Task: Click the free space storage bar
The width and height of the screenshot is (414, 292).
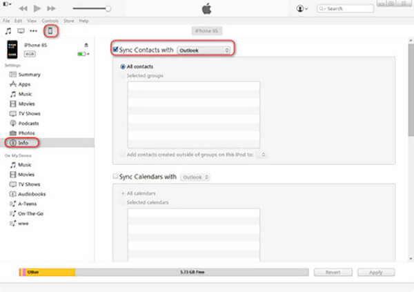Action: coord(192,272)
